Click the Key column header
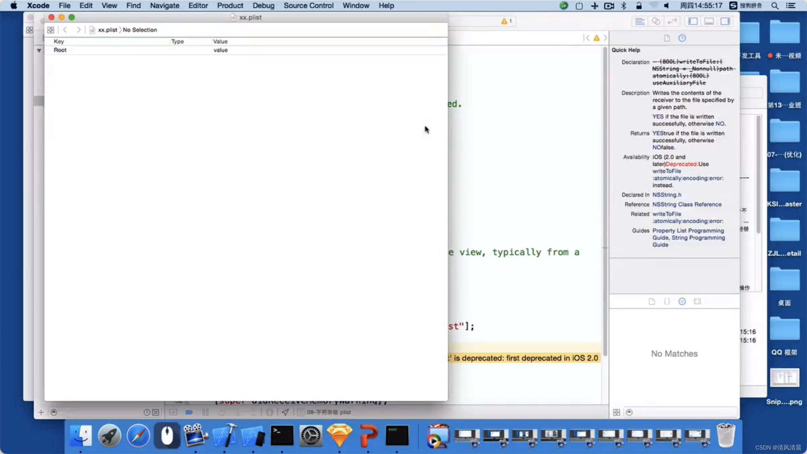 (x=59, y=41)
